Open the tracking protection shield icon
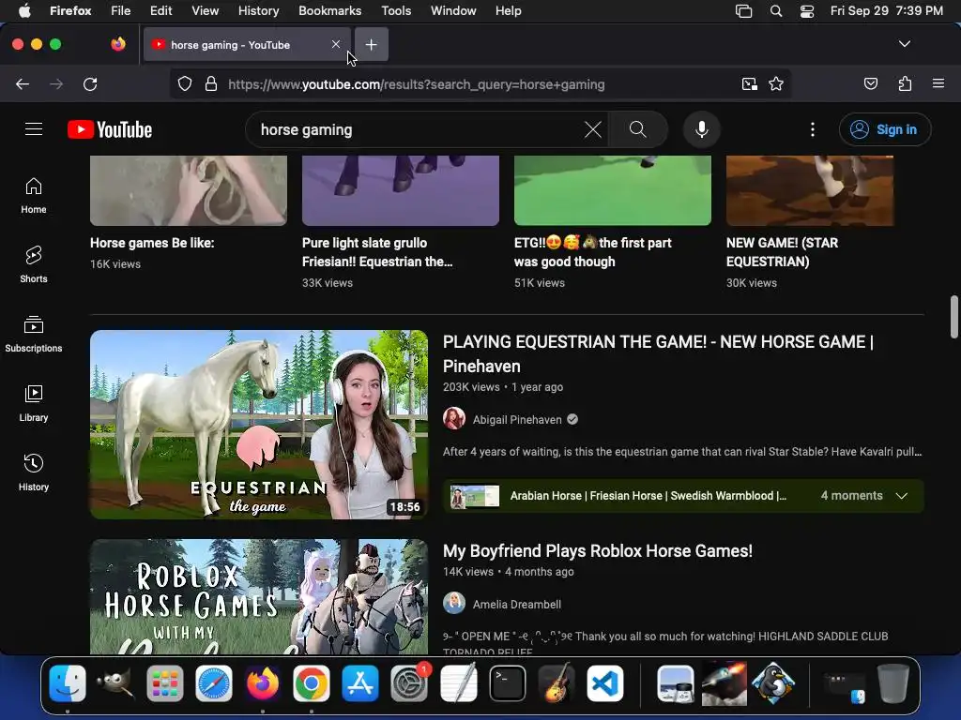961x720 pixels. click(x=185, y=83)
